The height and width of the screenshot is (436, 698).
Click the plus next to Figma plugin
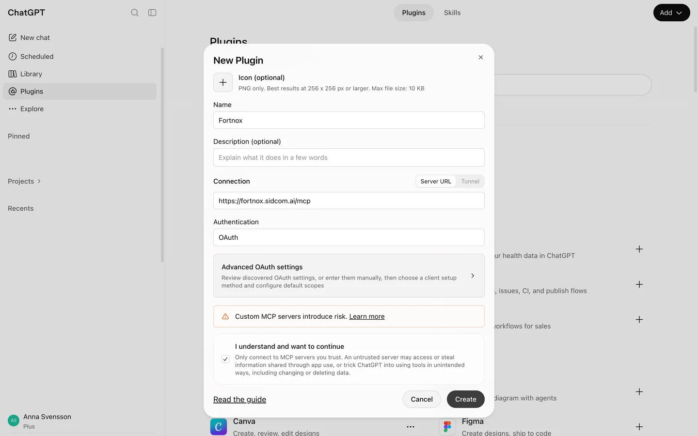639,427
